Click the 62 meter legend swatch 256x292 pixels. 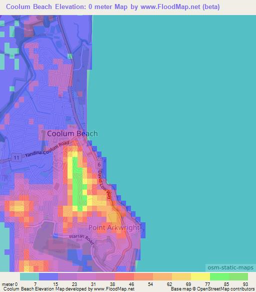(181, 276)
